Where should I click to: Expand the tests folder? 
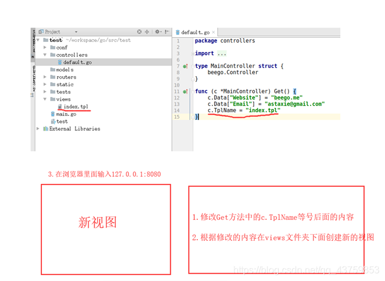tap(45, 92)
